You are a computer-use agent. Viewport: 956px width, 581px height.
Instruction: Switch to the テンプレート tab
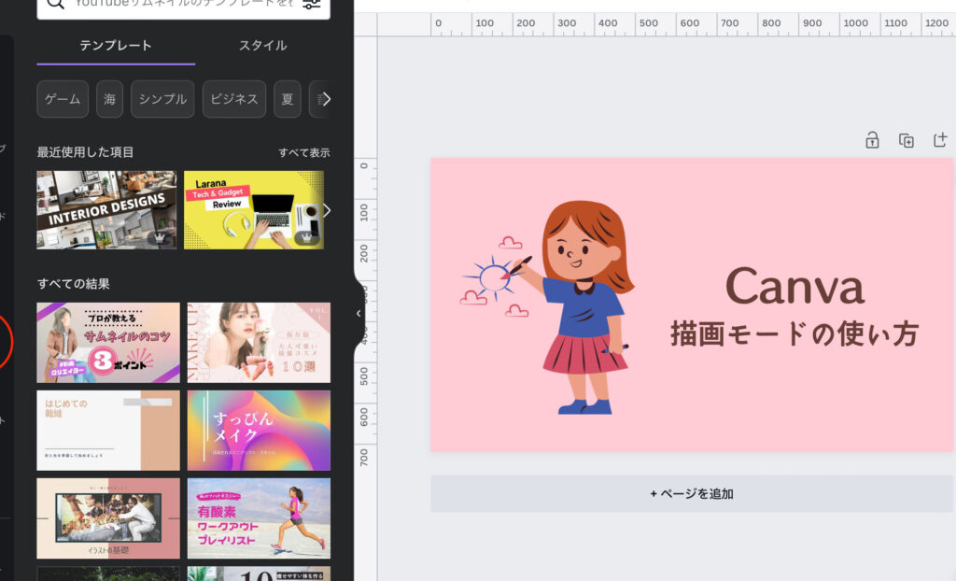[x=116, y=46]
